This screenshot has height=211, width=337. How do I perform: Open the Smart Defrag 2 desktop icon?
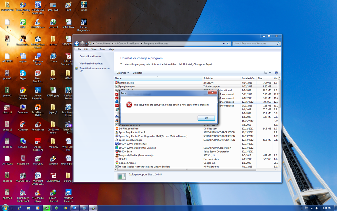23,8
